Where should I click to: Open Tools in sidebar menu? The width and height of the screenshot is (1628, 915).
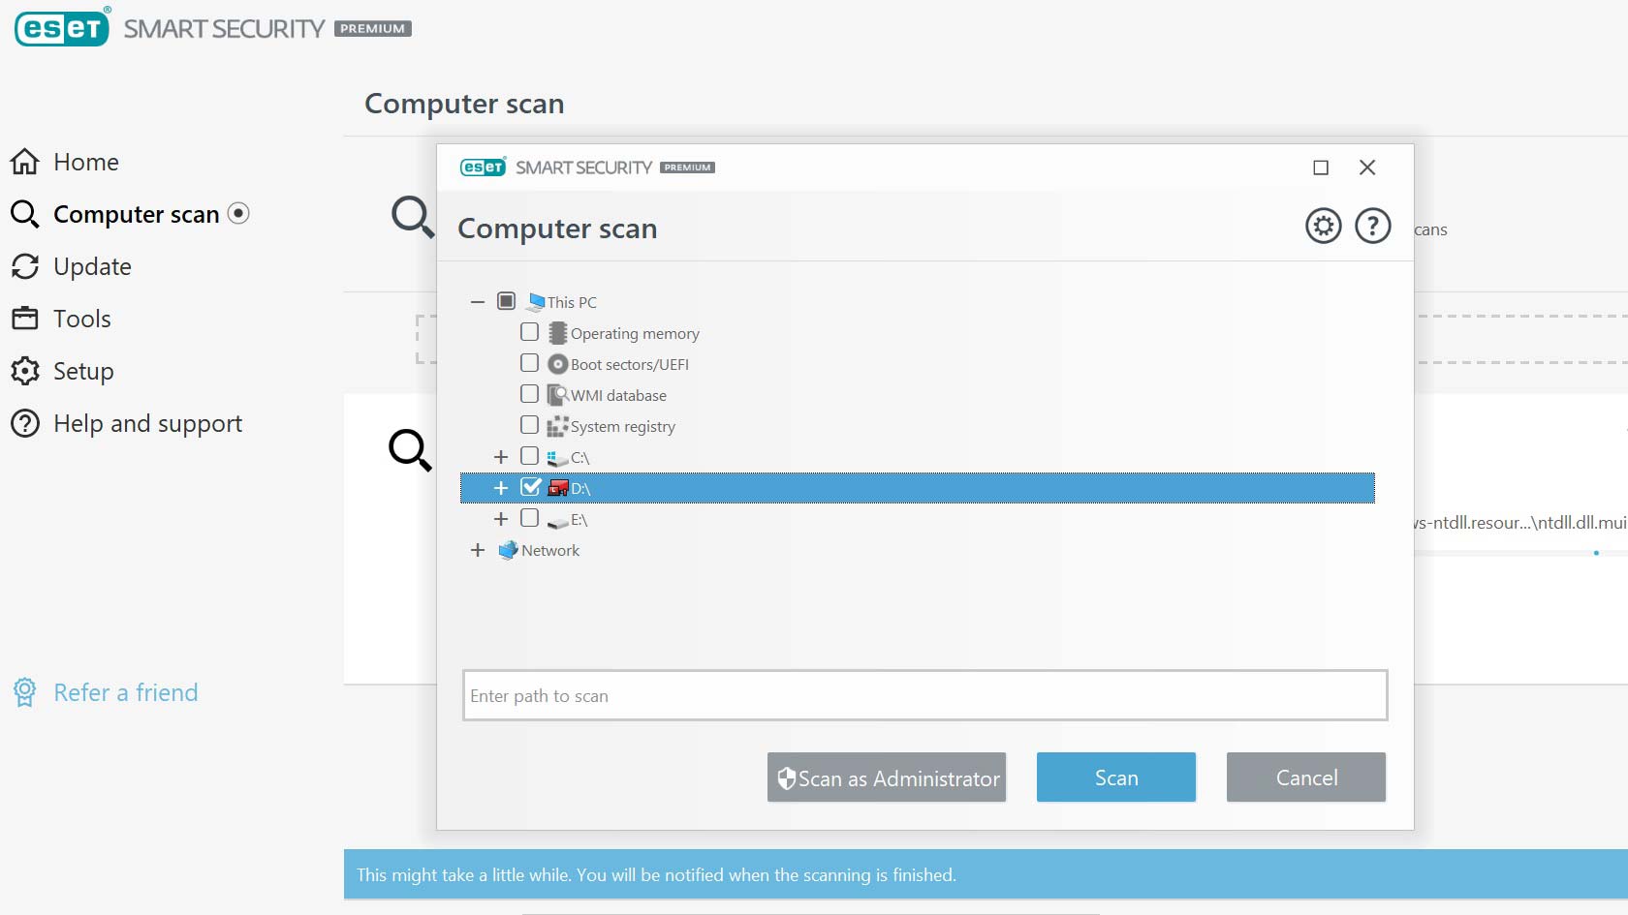click(82, 319)
